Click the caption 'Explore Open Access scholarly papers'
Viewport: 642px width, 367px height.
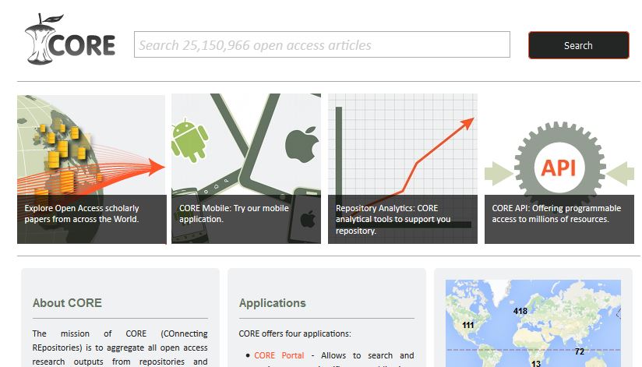tap(82, 213)
